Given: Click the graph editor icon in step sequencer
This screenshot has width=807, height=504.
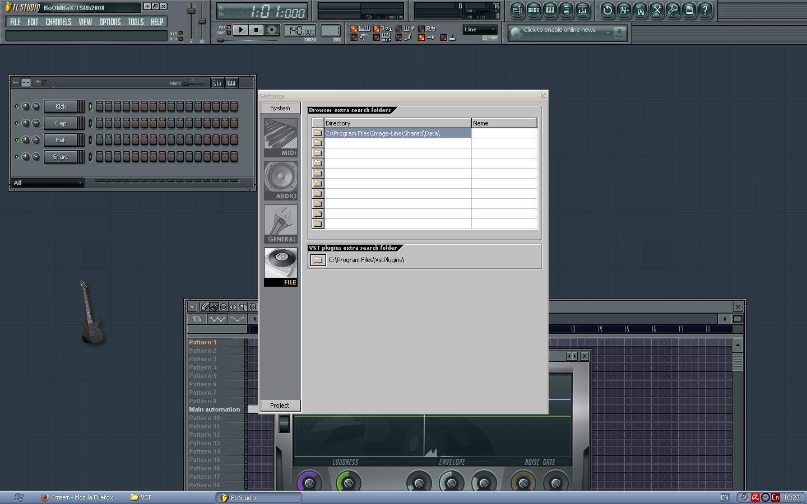Looking at the screenshot, I should tap(217, 83).
